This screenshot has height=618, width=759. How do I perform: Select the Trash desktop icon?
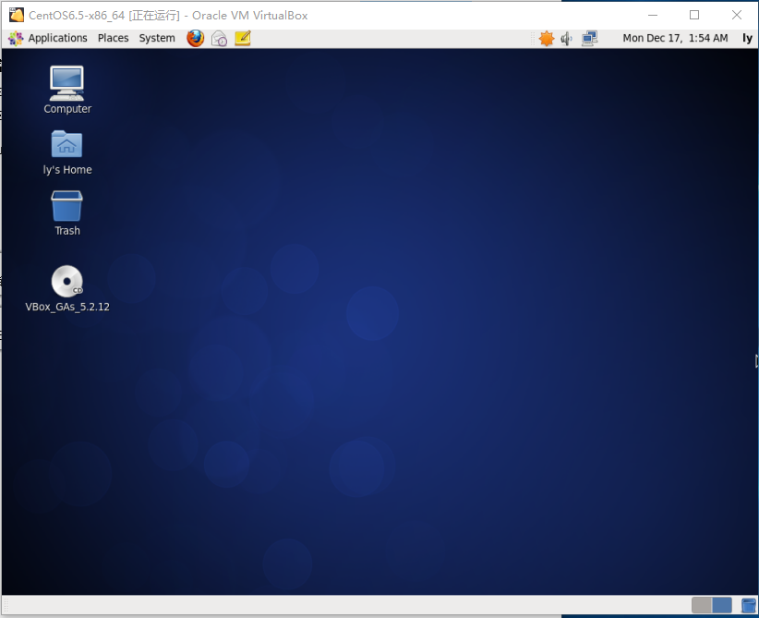[67, 213]
